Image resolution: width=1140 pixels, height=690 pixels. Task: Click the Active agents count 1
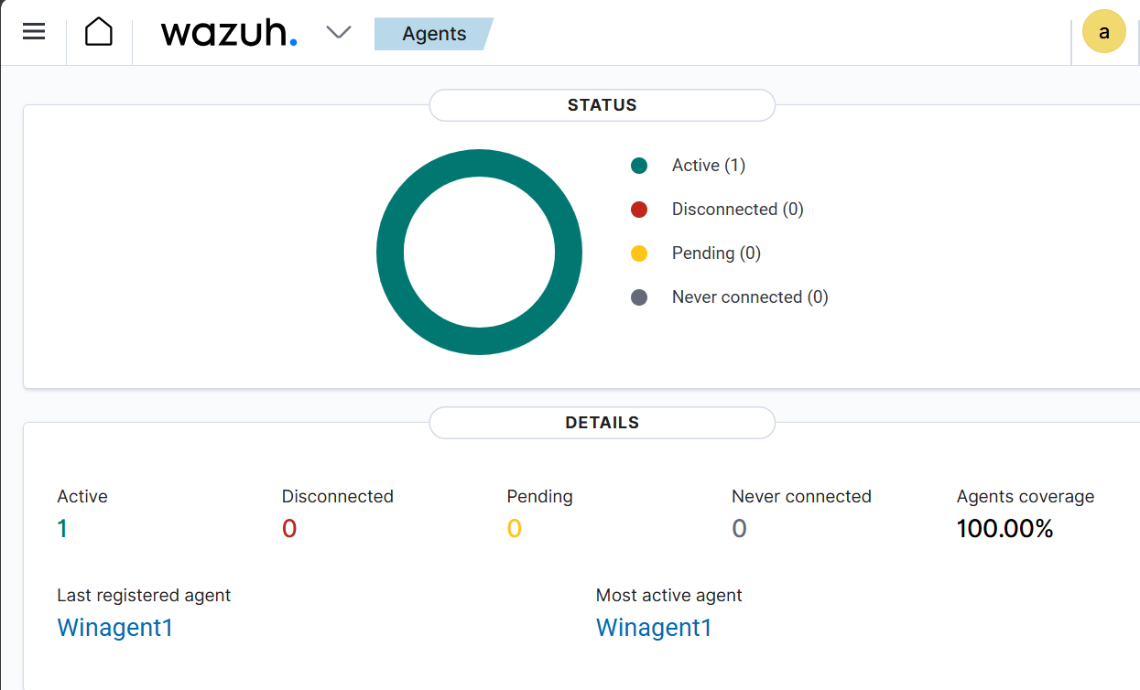[62, 529]
